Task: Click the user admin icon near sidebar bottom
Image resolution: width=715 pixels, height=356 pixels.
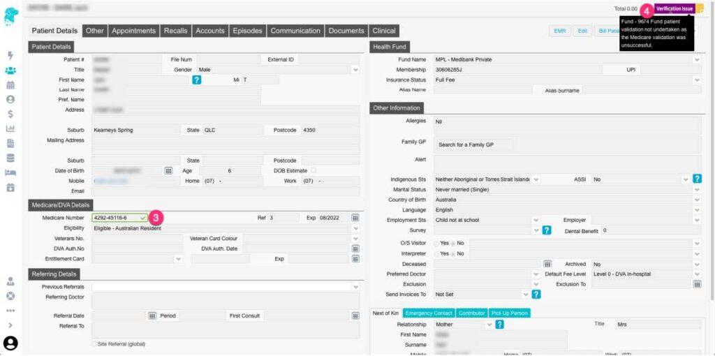Action: pyautogui.click(x=10, y=281)
